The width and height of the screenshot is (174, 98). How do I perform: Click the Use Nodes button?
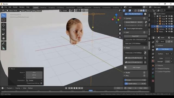[x=164, y=49]
